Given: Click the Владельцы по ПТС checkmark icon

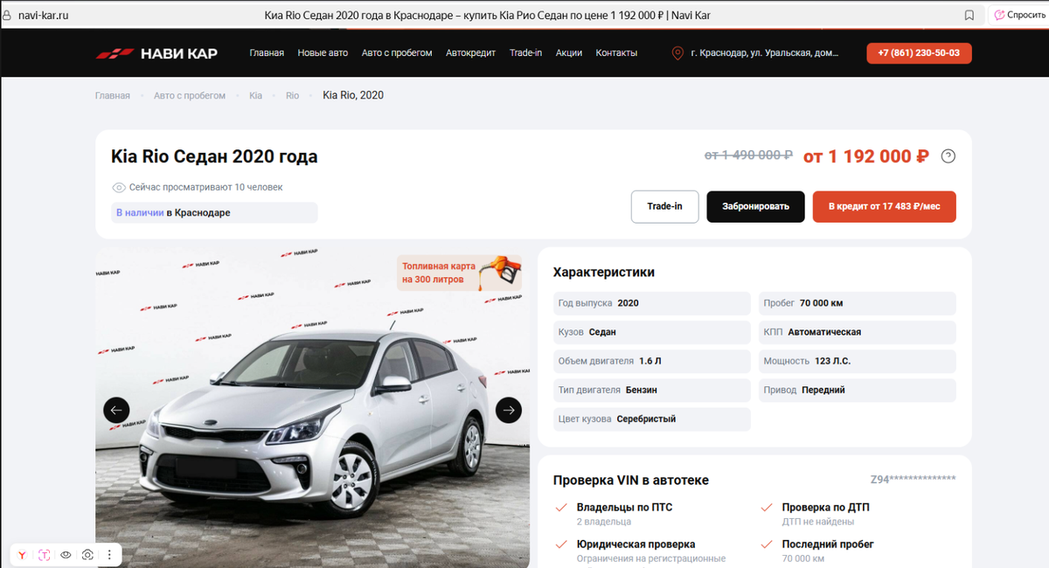Looking at the screenshot, I should pos(561,508).
